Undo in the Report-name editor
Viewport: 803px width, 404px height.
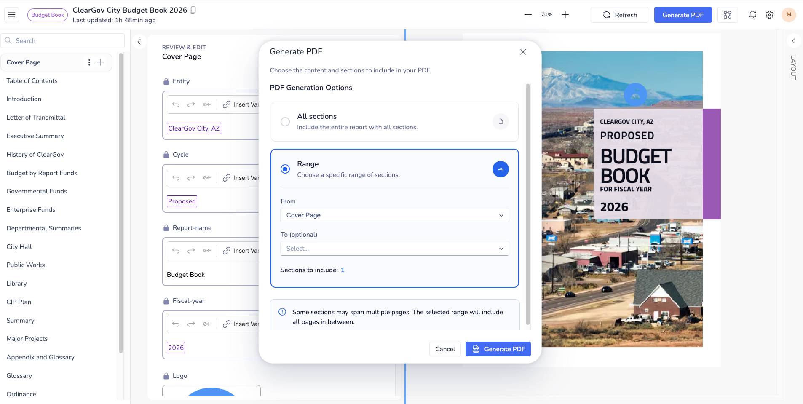[x=176, y=251]
